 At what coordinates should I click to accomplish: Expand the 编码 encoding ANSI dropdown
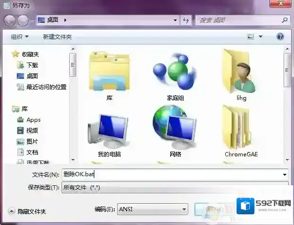click(x=184, y=209)
